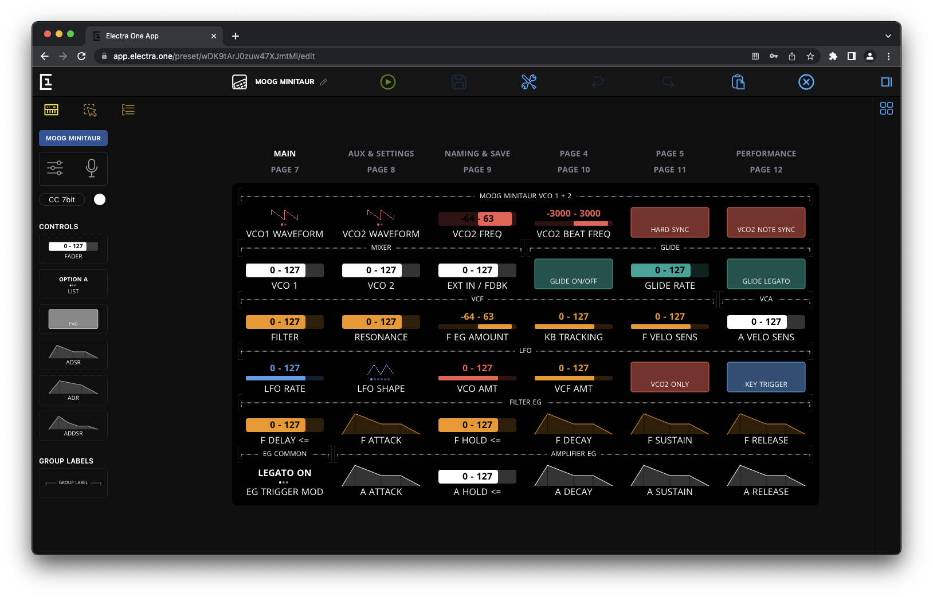Select the keyboard control mode icon
The height and width of the screenshot is (597, 933).
click(x=51, y=109)
